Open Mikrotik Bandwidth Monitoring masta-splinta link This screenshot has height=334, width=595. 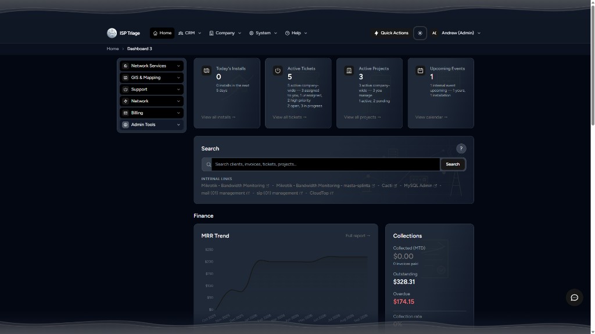click(325, 186)
